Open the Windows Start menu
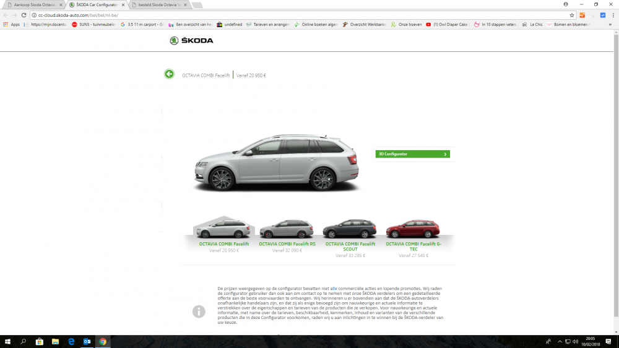 (x=7, y=341)
